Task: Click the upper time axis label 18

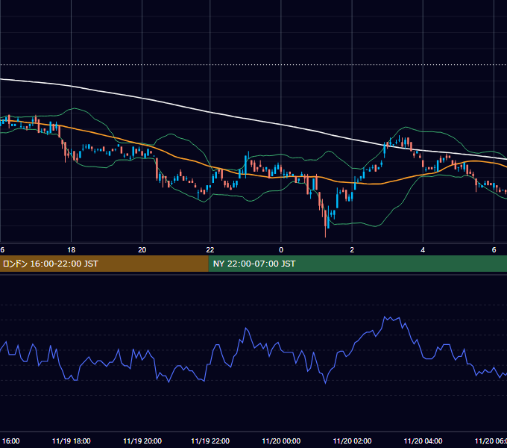Action: click(71, 250)
